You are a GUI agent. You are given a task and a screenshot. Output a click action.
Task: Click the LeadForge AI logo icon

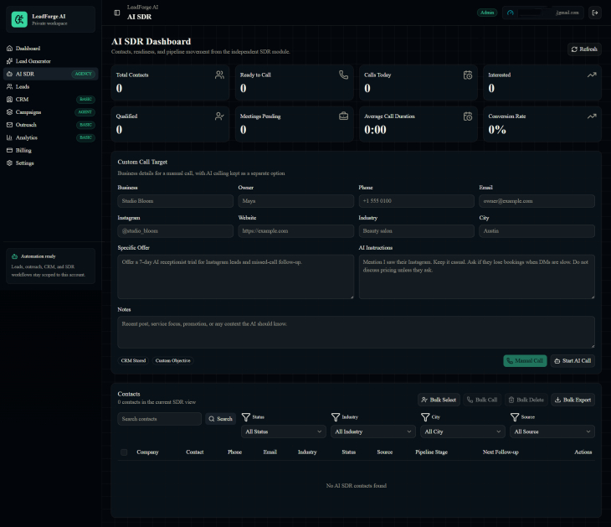click(19, 19)
